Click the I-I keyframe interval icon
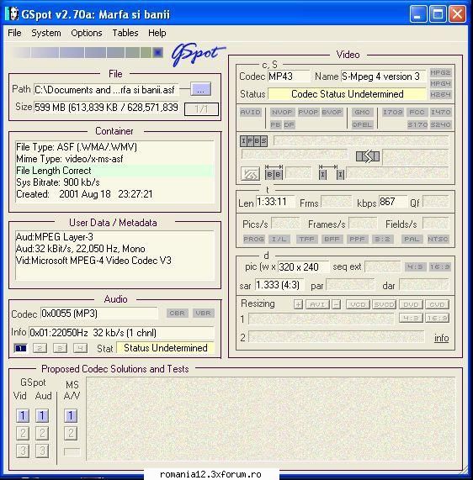 tap(332, 171)
